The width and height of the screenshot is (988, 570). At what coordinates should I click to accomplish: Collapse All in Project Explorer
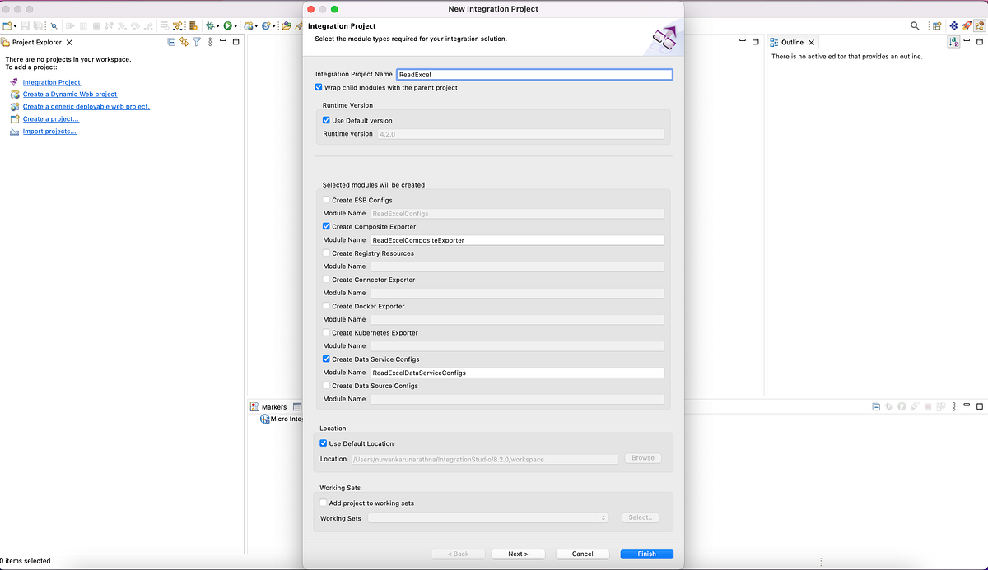(x=171, y=42)
